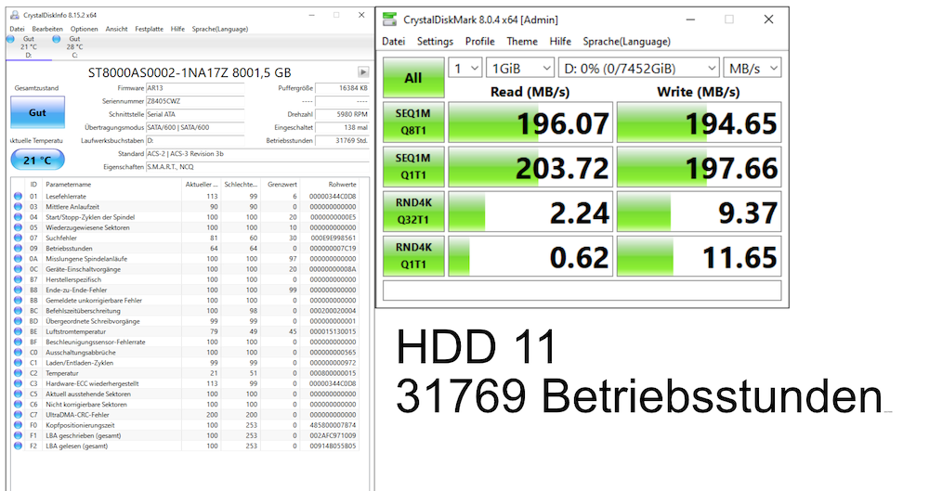Open Datei menu in CrystalDiskMark
This screenshot has width=929, height=491.
point(393,42)
